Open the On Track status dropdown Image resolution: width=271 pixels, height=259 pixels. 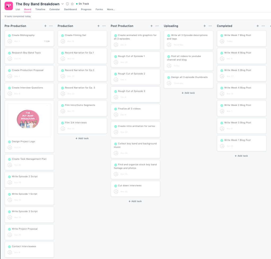point(82,4)
